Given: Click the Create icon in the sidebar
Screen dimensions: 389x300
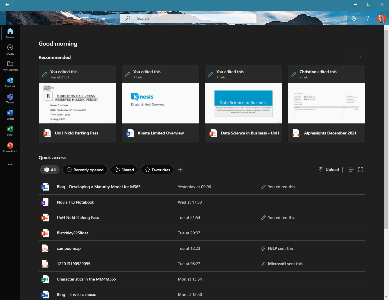Looking at the screenshot, I should click(10, 49).
